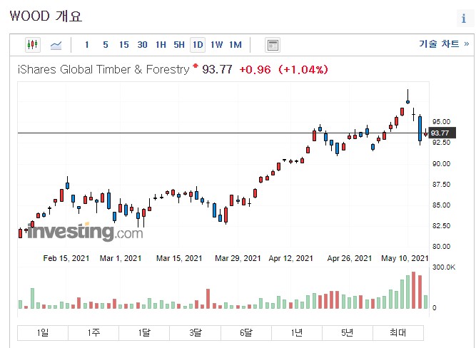
Task: Open the info icon beside WOOD 개요
Action: [x=464, y=19]
